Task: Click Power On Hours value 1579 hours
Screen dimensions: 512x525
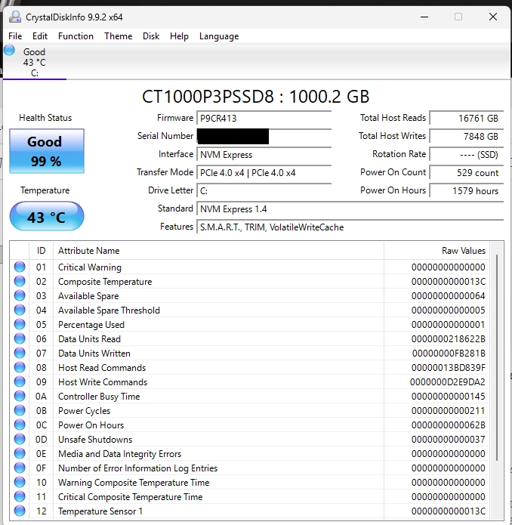Action: [467, 190]
